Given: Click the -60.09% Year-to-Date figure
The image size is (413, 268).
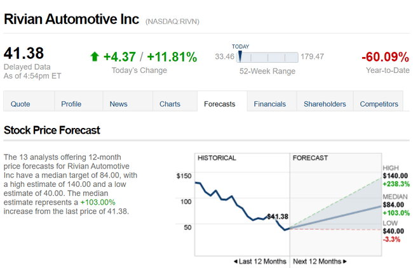Looking at the screenshot, I should tap(385, 57).
